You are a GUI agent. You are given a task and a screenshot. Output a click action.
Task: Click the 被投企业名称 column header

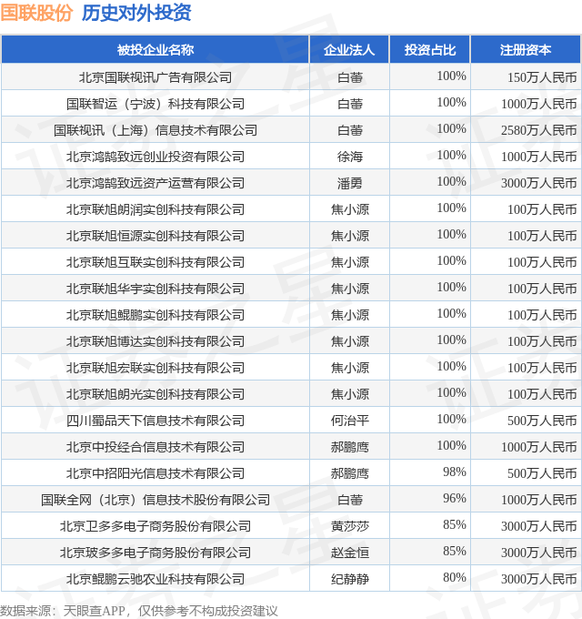coord(156,50)
